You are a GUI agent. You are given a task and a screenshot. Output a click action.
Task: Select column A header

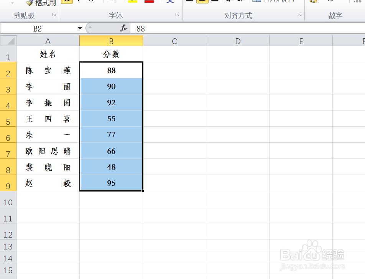pyautogui.click(x=48, y=41)
